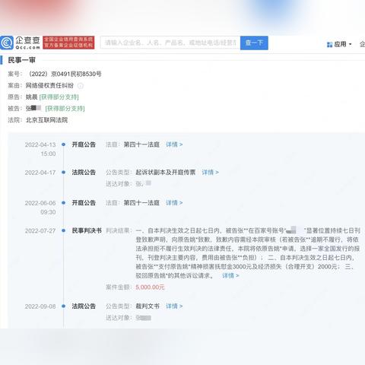Click the 法院公告 label dated 2022-04-17
This screenshot has width=365, height=365.
click(84, 173)
